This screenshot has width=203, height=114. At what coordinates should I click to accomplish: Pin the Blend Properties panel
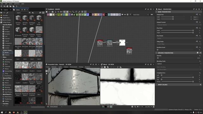(x=194, y=9)
